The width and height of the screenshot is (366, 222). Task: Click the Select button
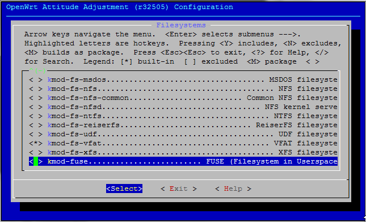[124, 189]
